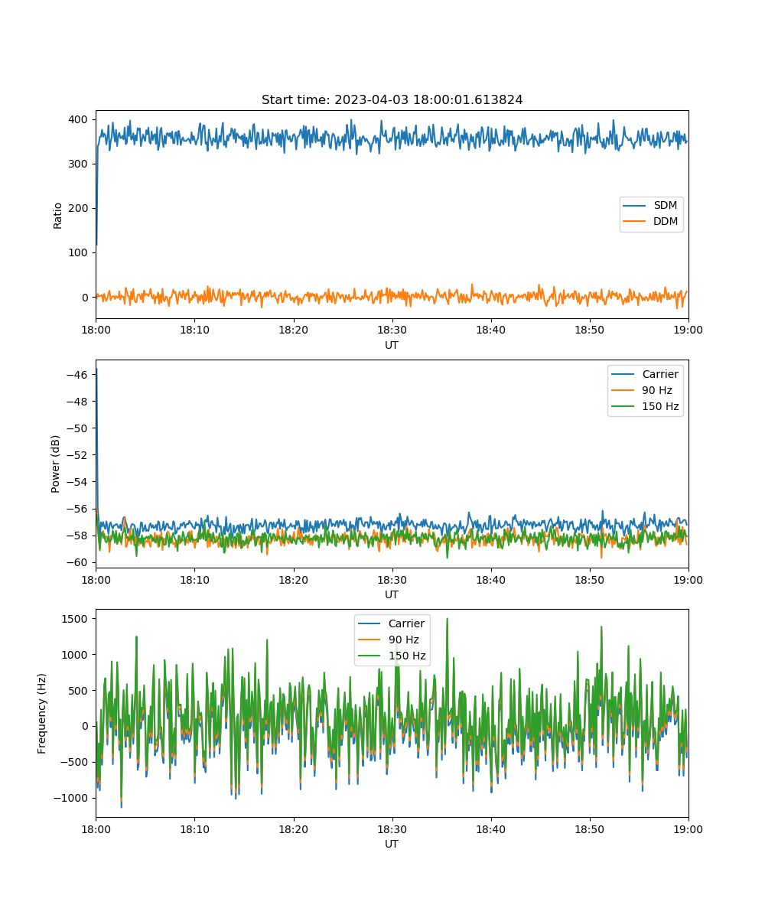Click the 18:20 tick under the Power plot
The width and height of the screenshot is (765, 918).
(x=293, y=579)
